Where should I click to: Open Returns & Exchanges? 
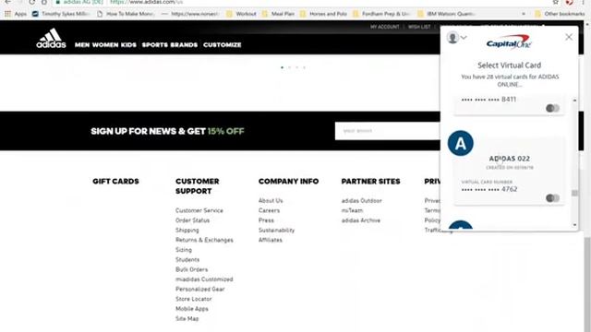pos(204,240)
